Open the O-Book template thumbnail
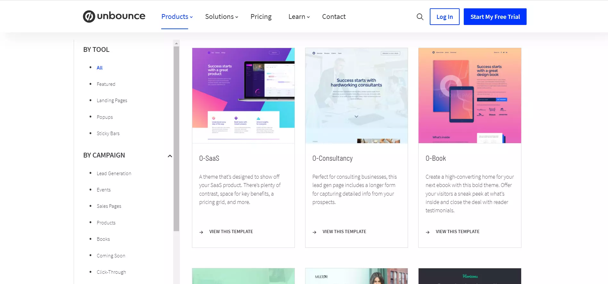The image size is (608, 284). click(x=470, y=95)
